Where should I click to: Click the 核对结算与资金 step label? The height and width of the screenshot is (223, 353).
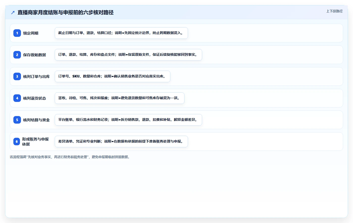pos(36,120)
